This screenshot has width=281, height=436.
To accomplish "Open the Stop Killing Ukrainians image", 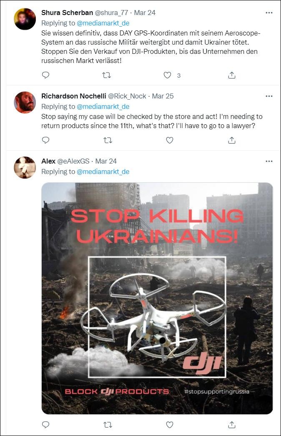I will 157,298.
